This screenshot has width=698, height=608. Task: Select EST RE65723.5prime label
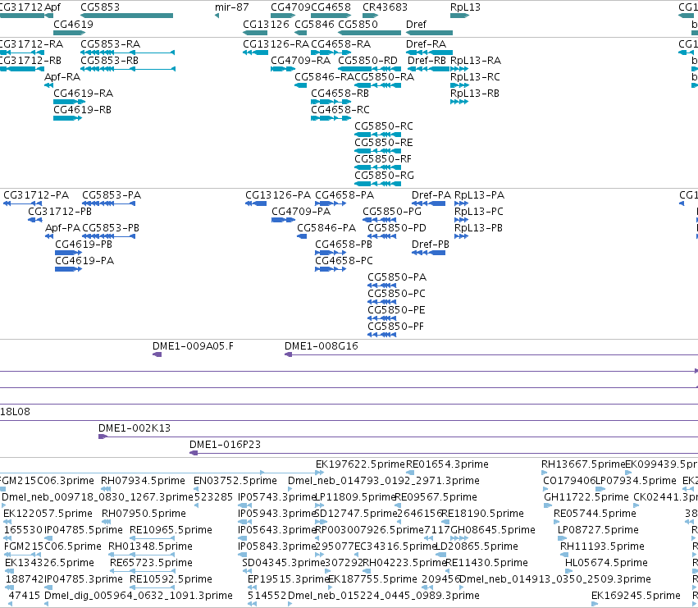tap(152, 564)
